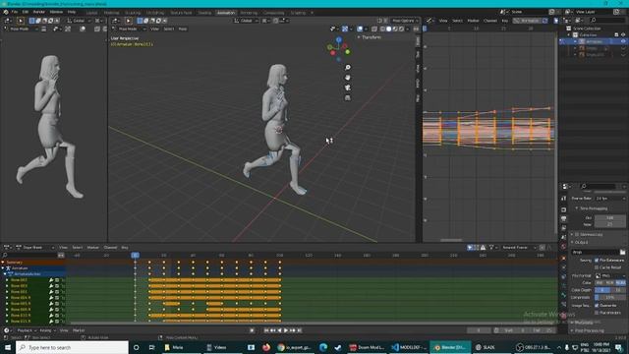Select color depth 16 button
The height and width of the screenshot is (354, 629).
click(x=618, y=290)
